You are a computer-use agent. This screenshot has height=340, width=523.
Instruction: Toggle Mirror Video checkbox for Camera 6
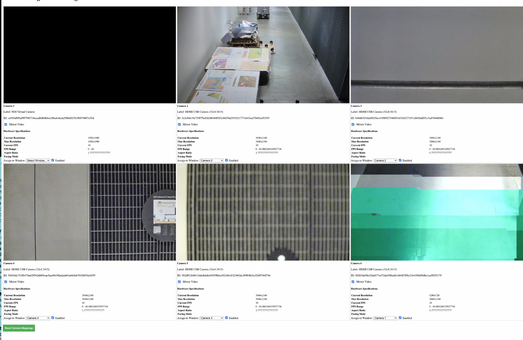pos(353,282)
